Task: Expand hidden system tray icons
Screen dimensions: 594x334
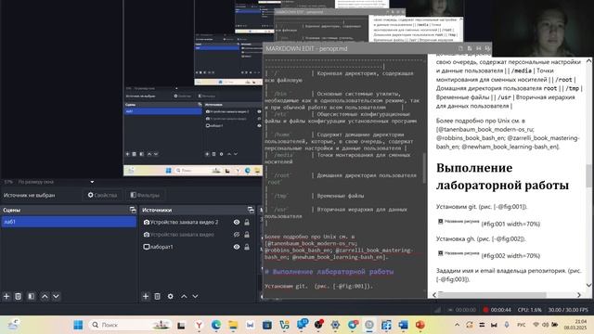Action: coord(457,325)
